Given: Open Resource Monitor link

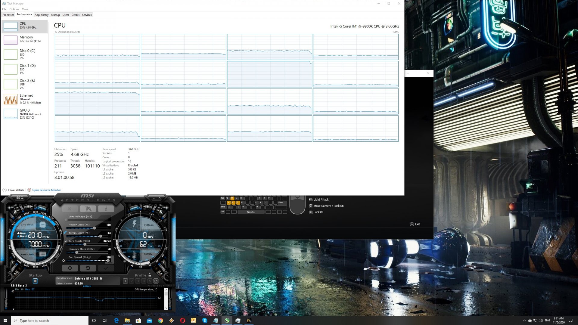Looking at the screenshot, I should [x=46, y=190].
